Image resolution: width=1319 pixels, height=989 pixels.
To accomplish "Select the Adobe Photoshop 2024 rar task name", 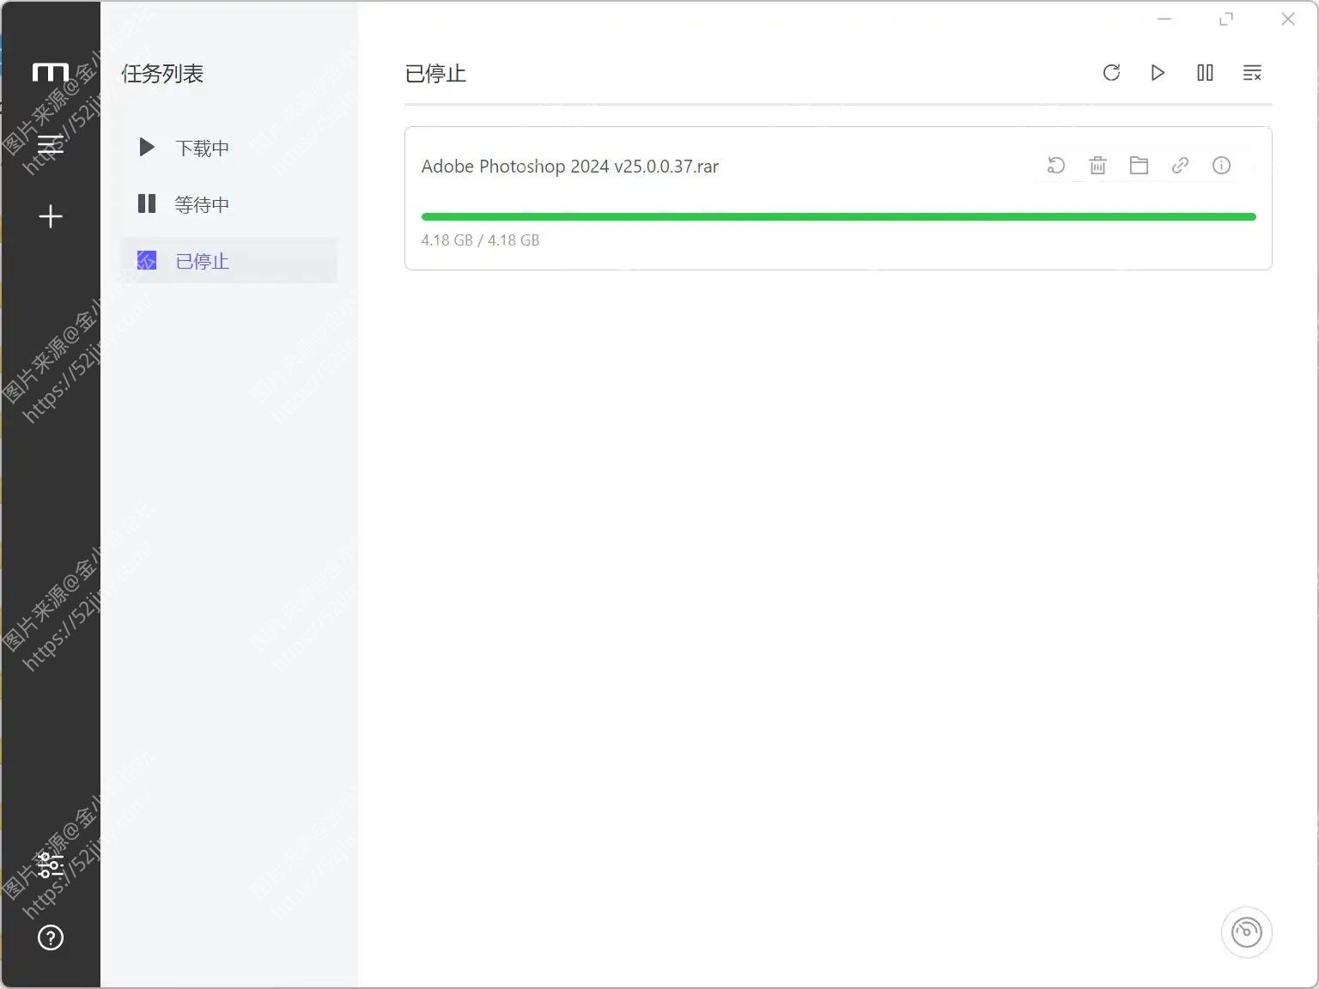I will [x=569, y=167].
